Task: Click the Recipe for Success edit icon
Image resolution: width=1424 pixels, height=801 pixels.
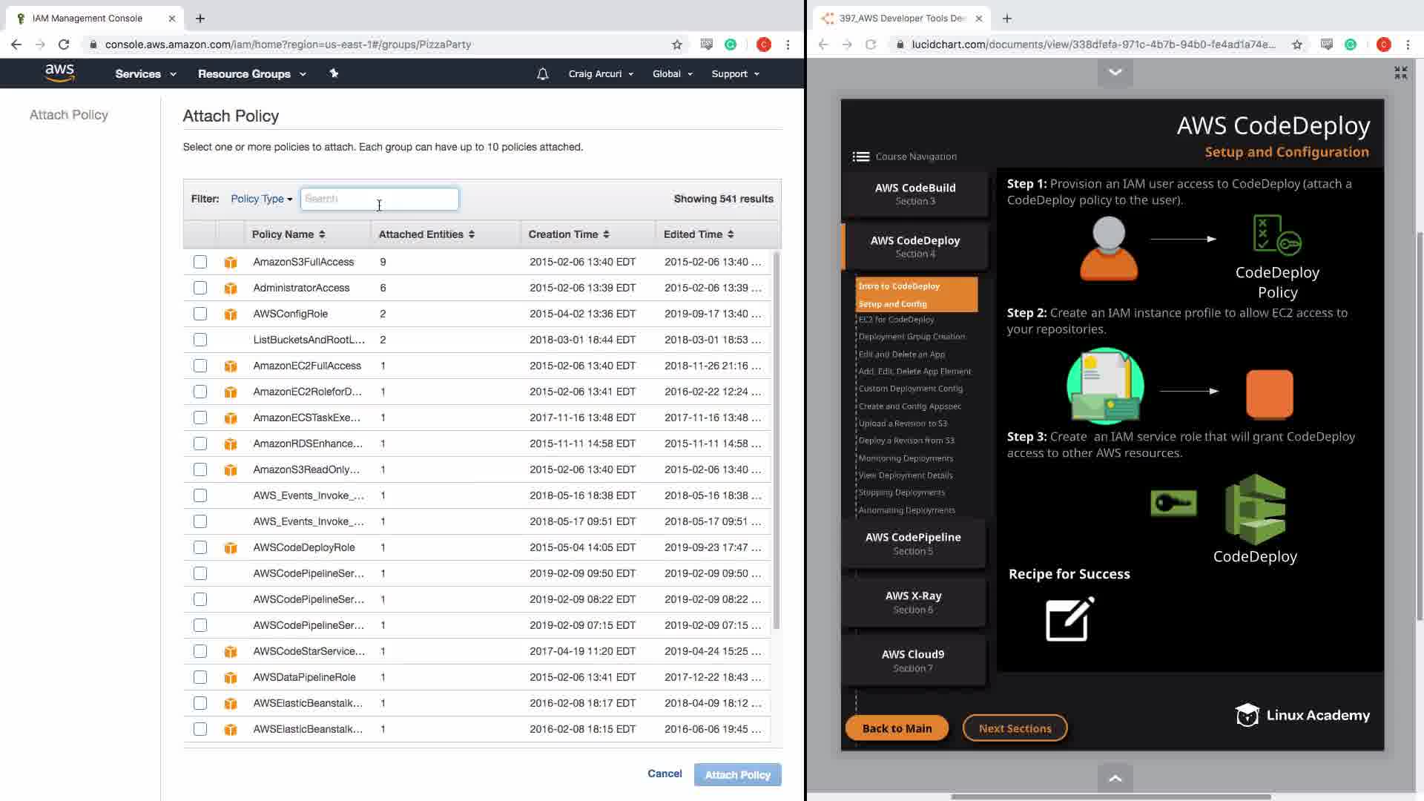Action: pyautogui.click(x=1069, y=619)
